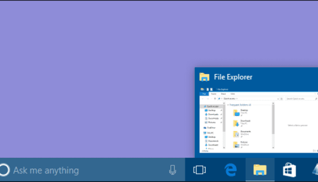Switch to the Home ribbon tab

tap(213, 93)
